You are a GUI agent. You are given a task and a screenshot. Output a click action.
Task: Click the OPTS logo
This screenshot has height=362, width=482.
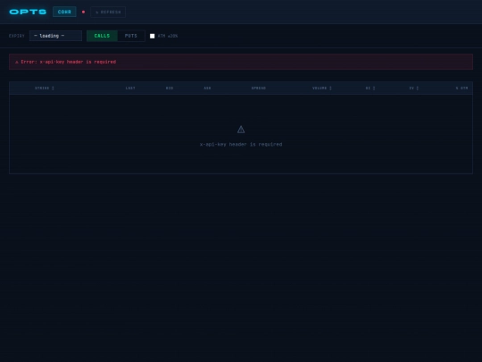click(x=28, y=12)
